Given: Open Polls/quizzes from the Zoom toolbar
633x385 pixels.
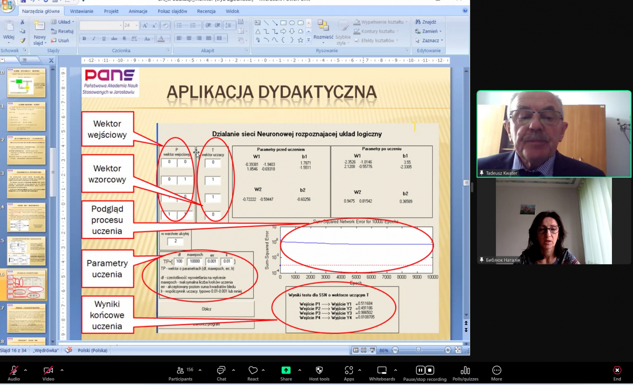Looking at the screenshot, I should [465, 370].
